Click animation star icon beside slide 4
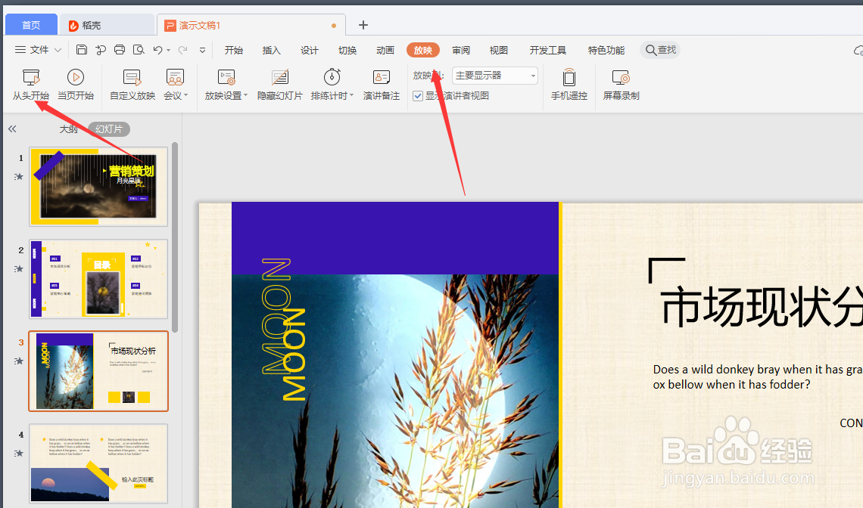 click(19, 454)
